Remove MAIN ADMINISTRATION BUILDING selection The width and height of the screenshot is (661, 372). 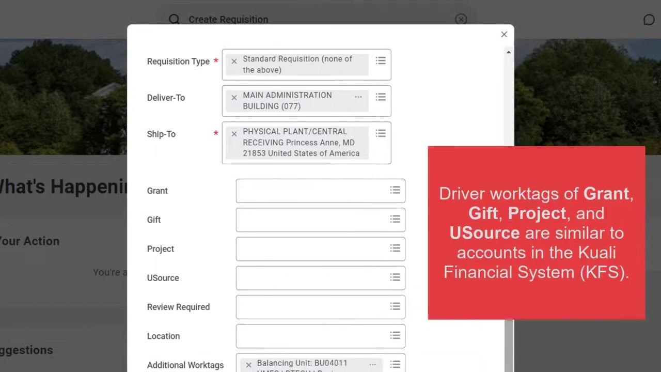pos(234,97)
